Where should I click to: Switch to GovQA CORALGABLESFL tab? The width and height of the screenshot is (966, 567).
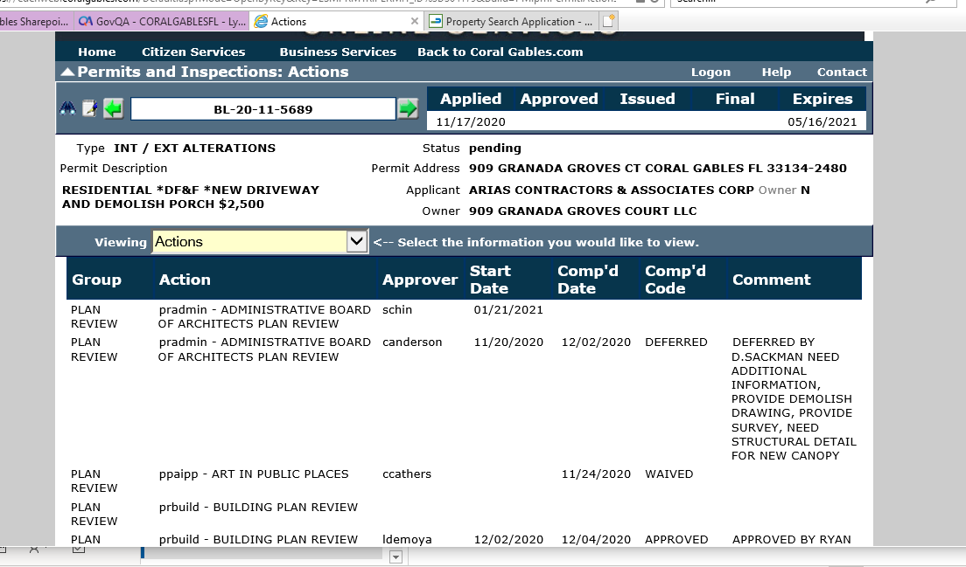(x=161, y=22)
